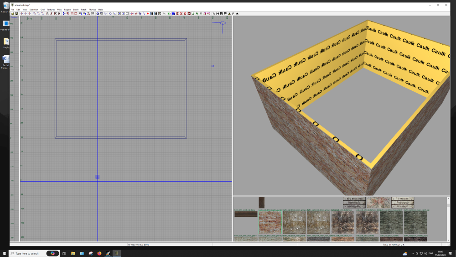The image size is (456, 257).
Task: Click the green En entities icon
Action: pyautogui.click(x=170, y=13)
